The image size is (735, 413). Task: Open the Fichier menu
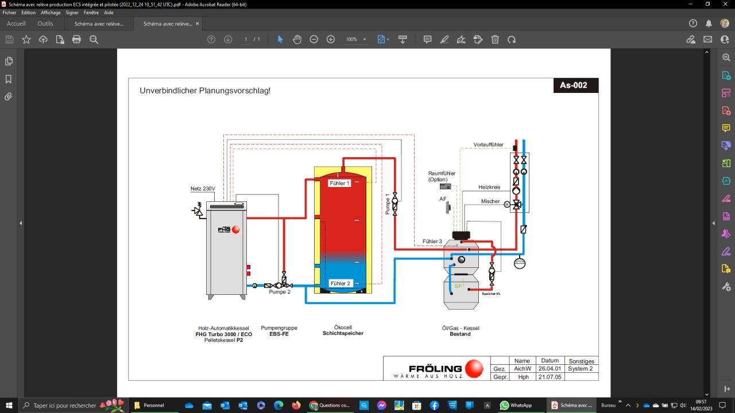(x=10, y=13)
